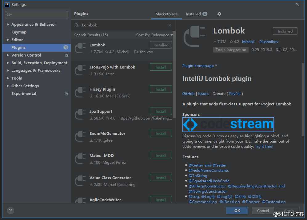Click the Value Class Generator plugin icon

pos(80,181)
